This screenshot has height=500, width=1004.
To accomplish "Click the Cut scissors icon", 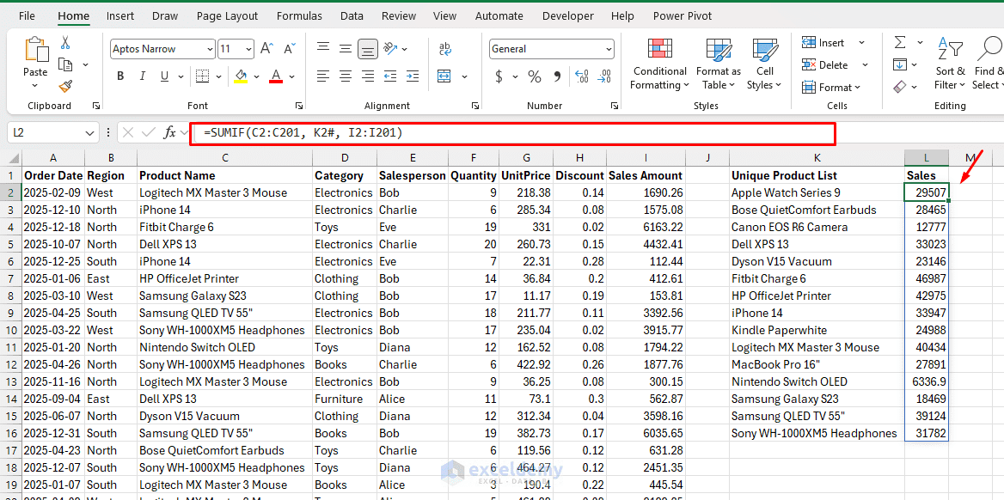I will click(x=65, y=43).
